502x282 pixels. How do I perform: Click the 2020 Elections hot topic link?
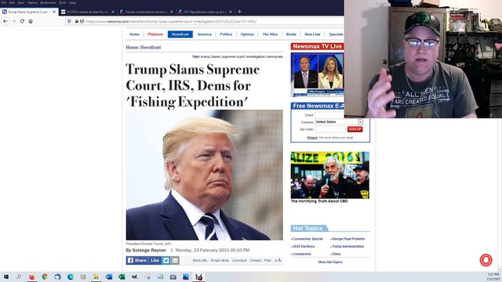tap(303, 247)
